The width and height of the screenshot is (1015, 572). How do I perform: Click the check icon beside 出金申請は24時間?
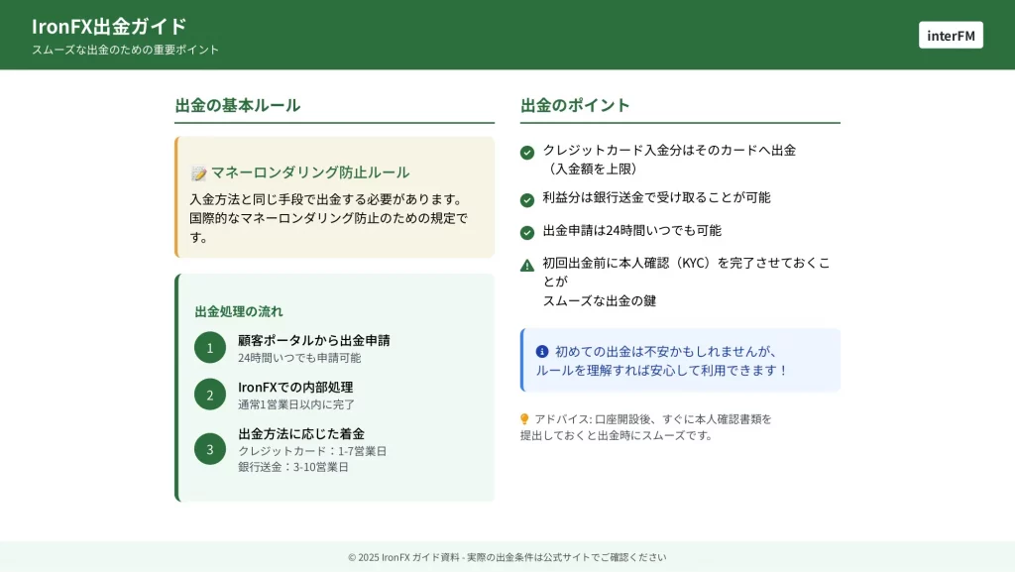527,232
